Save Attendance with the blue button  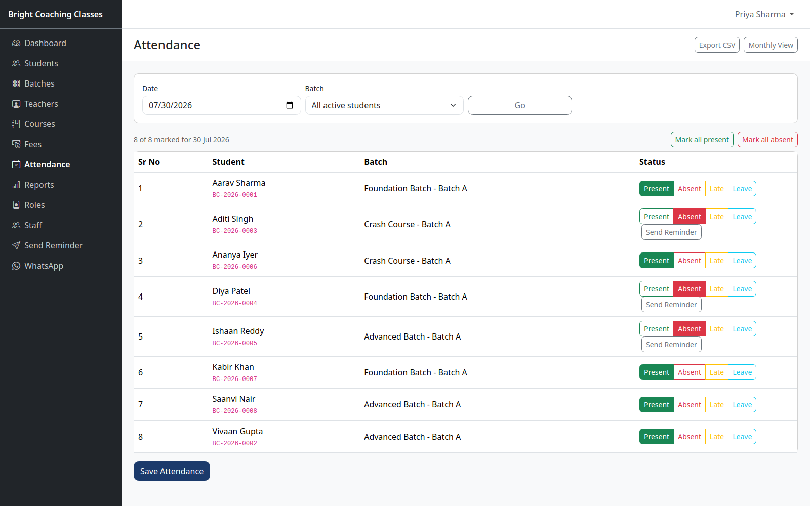[172, 471]
